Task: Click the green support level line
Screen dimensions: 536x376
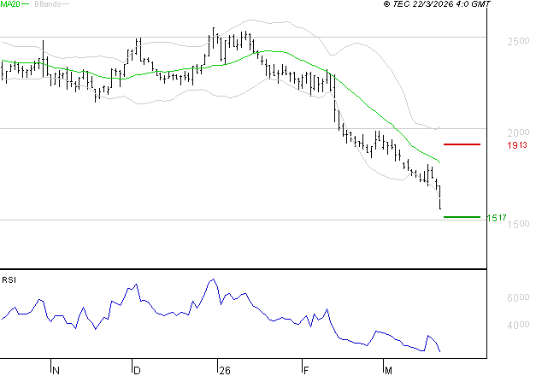Action: [462, 217]
